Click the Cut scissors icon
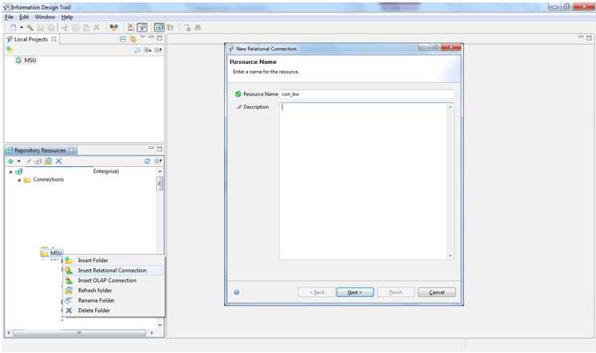 65,28
